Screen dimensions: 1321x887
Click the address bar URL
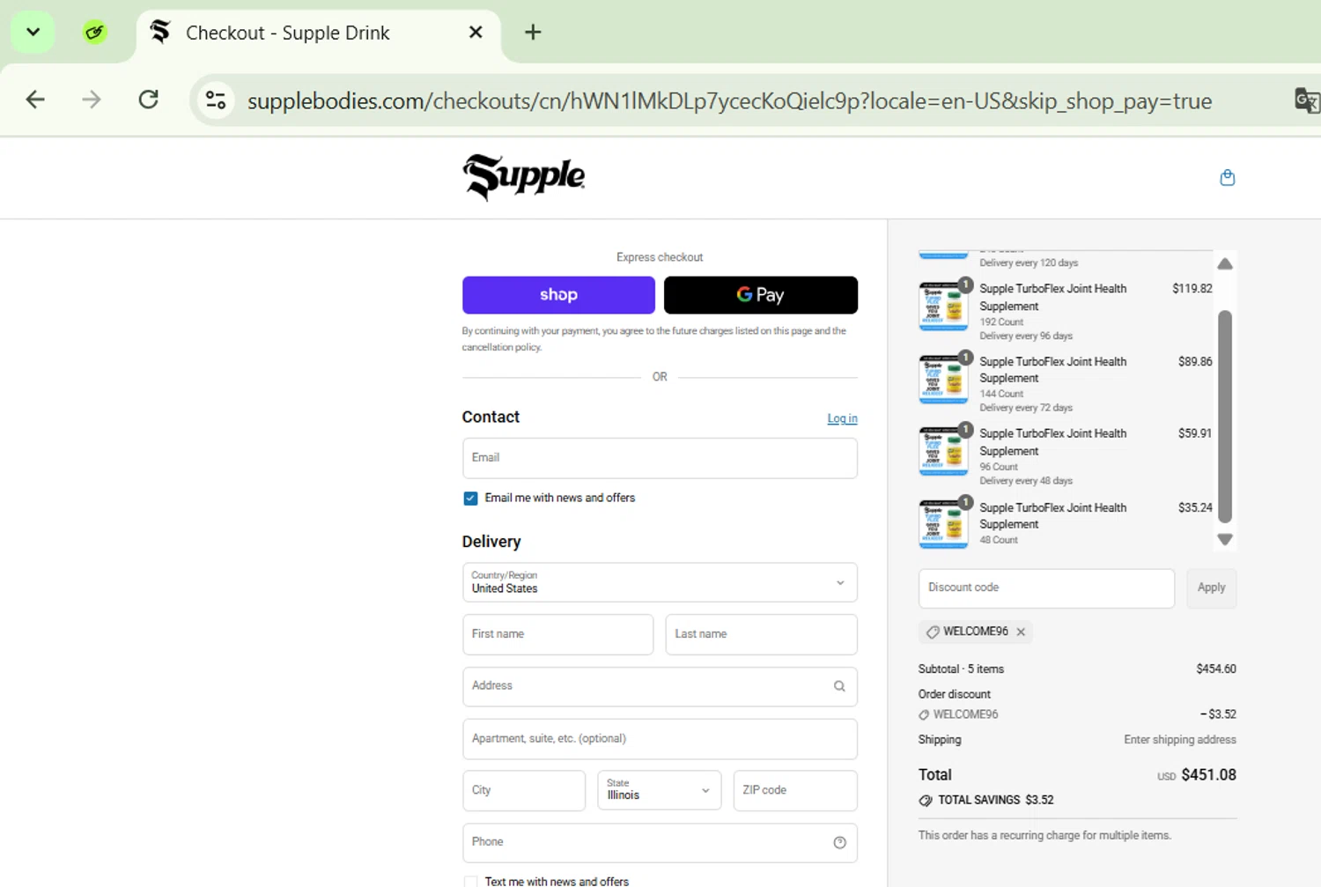(x=729, y=101)
